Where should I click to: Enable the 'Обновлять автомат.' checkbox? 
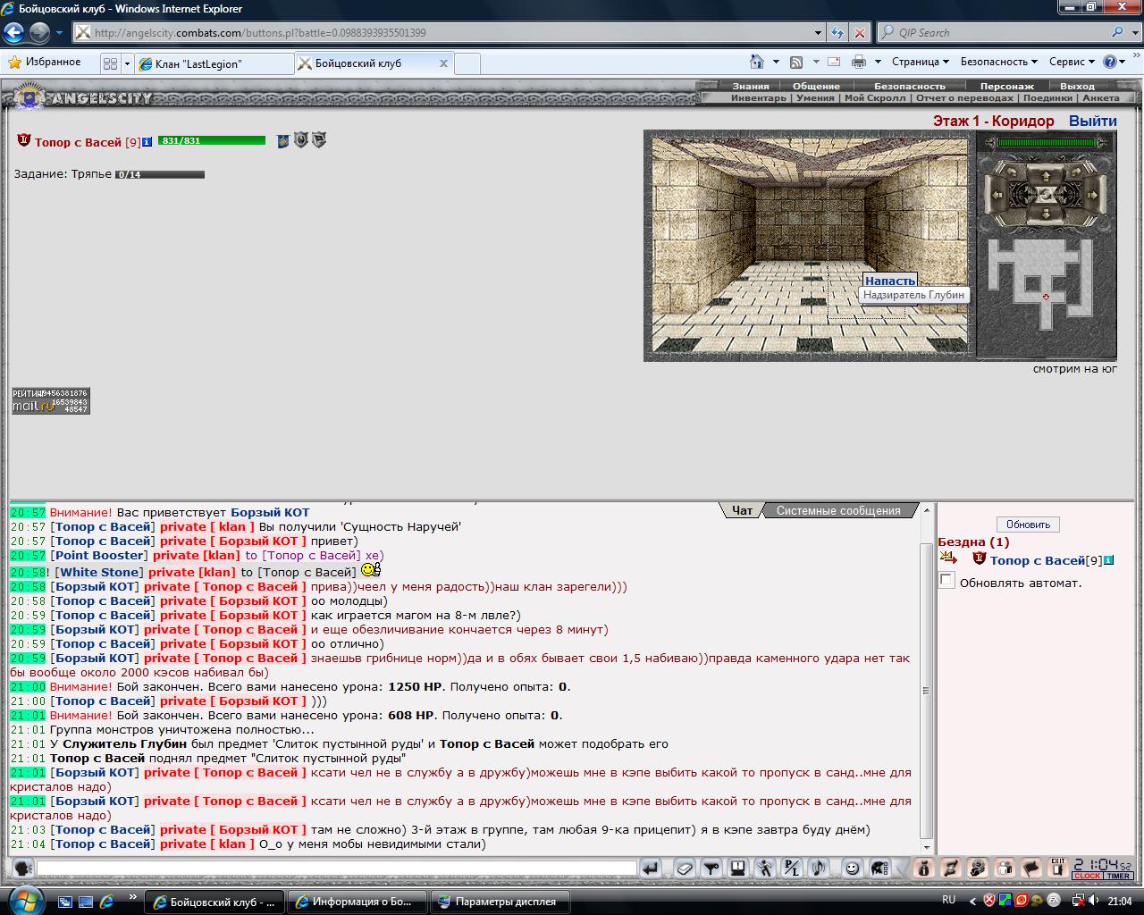946,581
